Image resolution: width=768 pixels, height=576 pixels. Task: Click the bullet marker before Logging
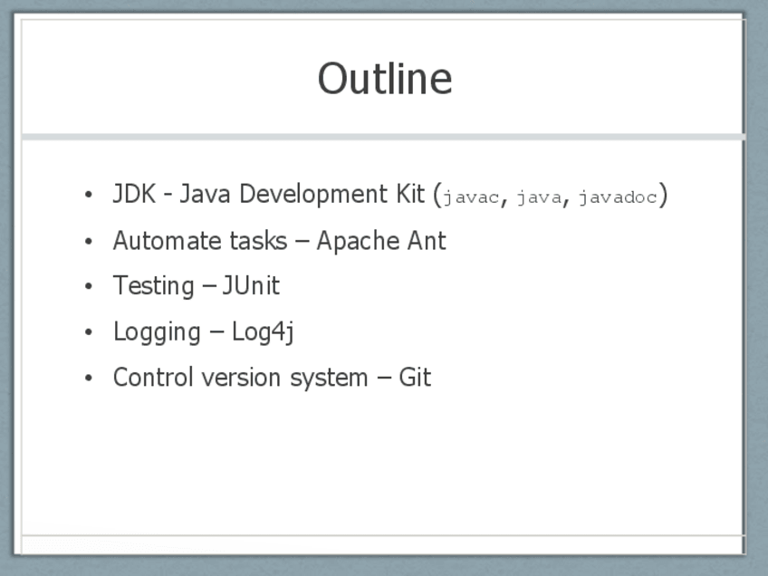coord(88,332)
